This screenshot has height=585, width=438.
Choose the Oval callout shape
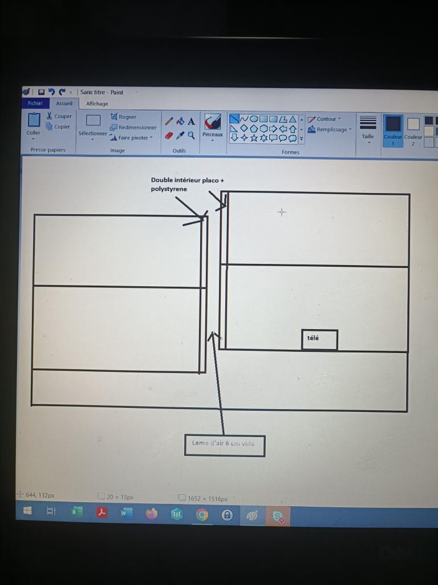(283, 138)
